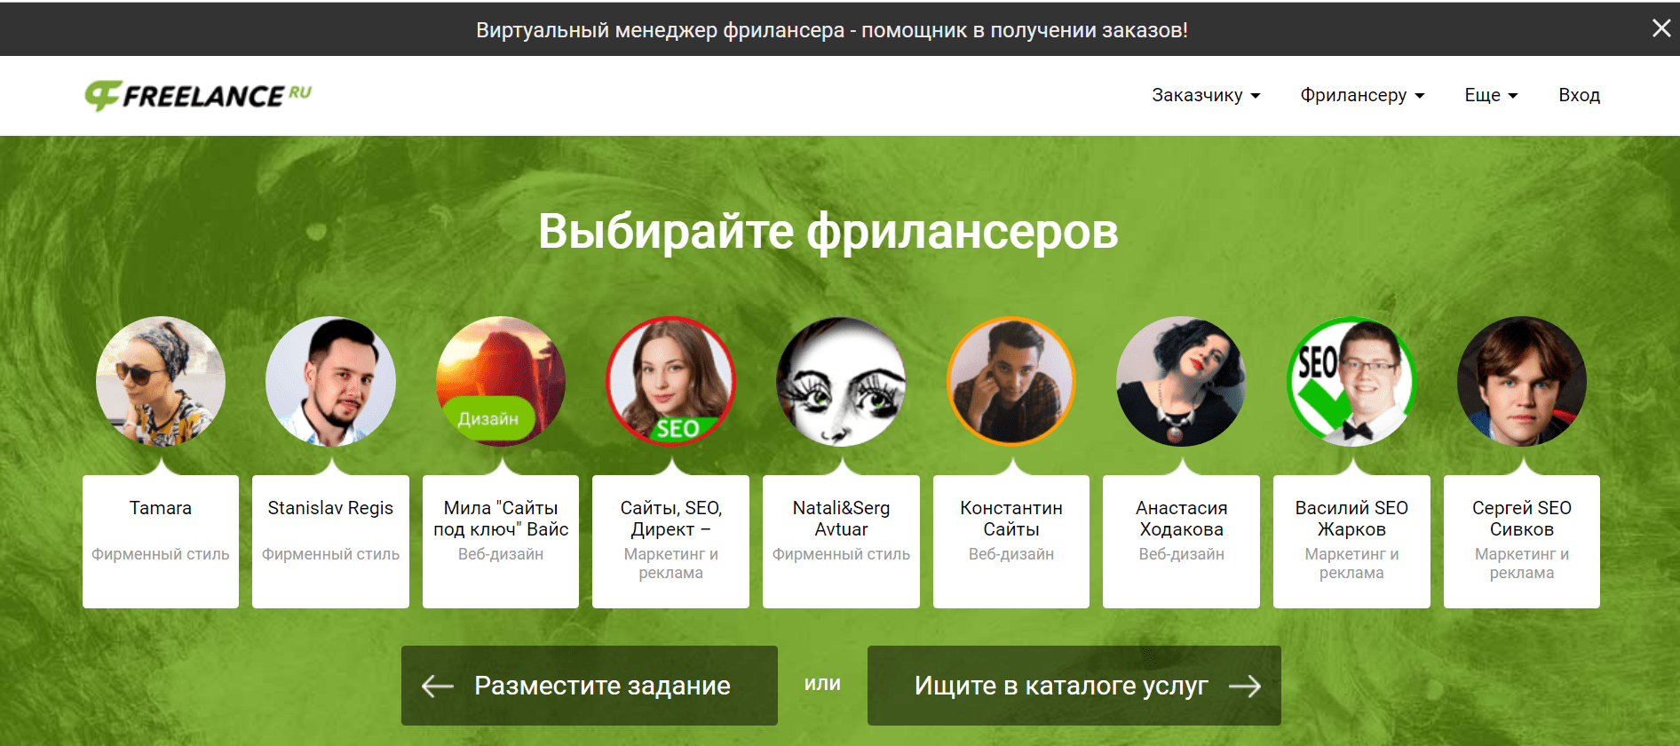Screen dimensions: 1680x746
Task: Open Tamara's avatar photo
Action: (x=161, y=381)
